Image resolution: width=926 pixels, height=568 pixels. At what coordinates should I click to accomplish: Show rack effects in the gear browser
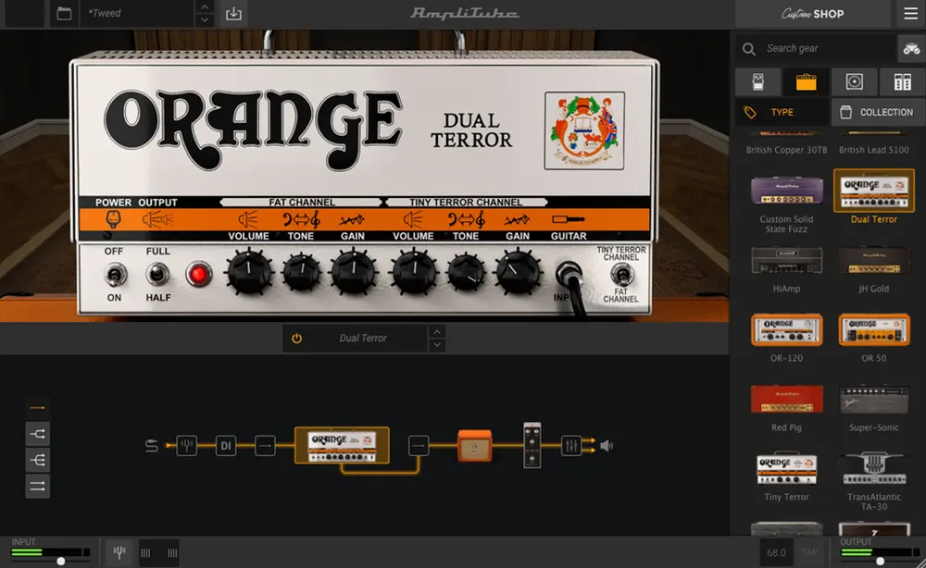[x=902, y=81]
